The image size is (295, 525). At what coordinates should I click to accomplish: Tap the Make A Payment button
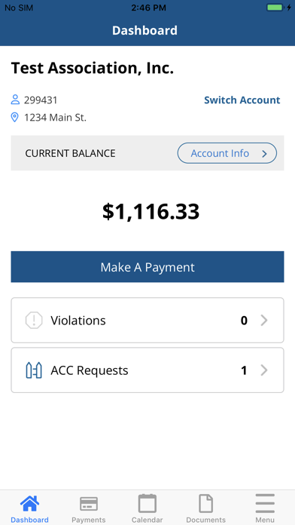(x=147, y=267)
